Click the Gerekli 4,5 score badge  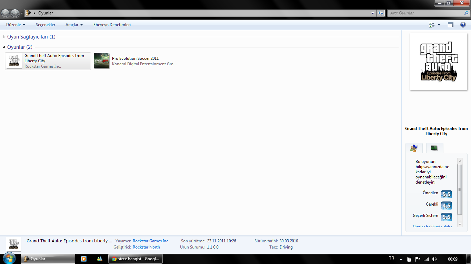(x=447, y=206)
